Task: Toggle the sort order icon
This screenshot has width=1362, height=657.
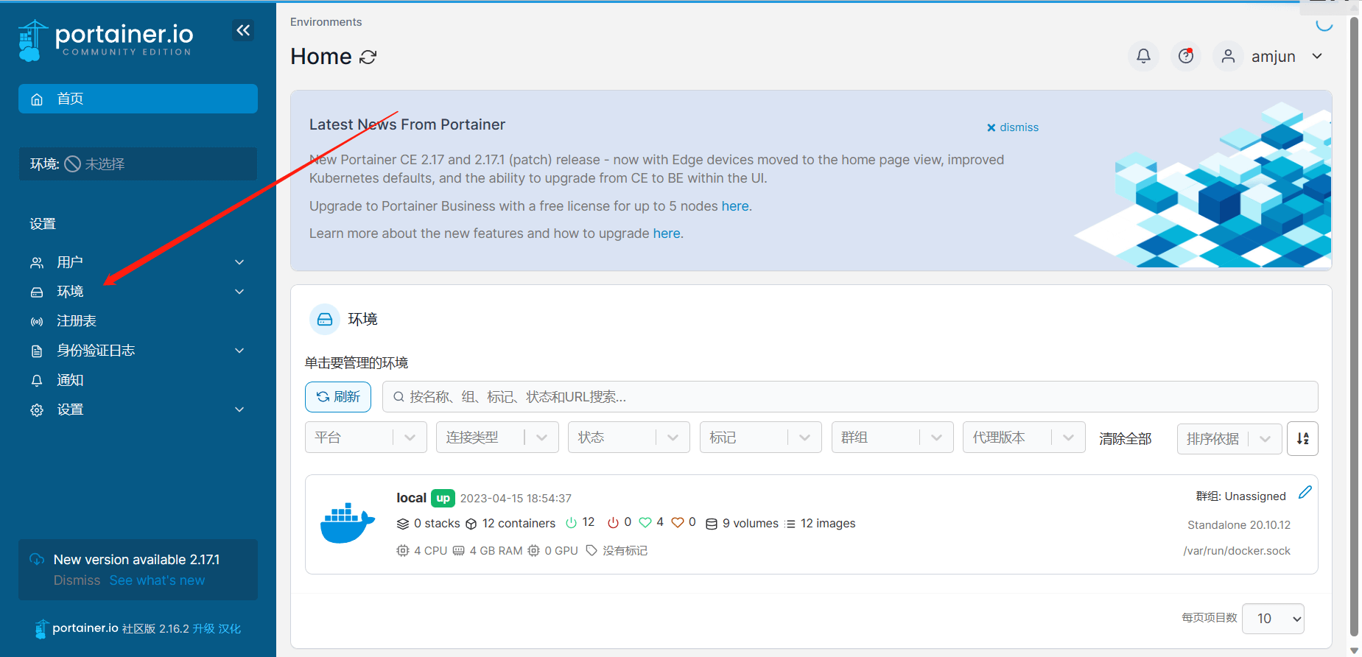Action: (x=1302, y=438)
